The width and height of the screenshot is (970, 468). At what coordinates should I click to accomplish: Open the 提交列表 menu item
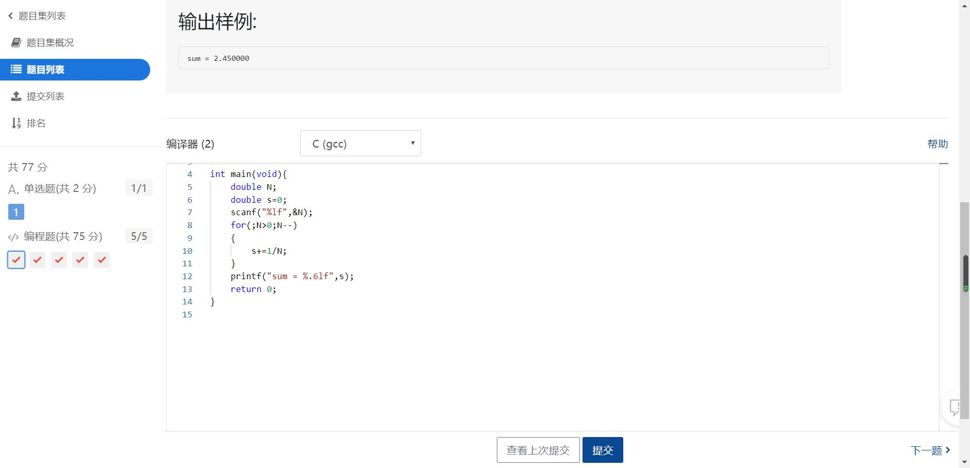coord(45,96)
